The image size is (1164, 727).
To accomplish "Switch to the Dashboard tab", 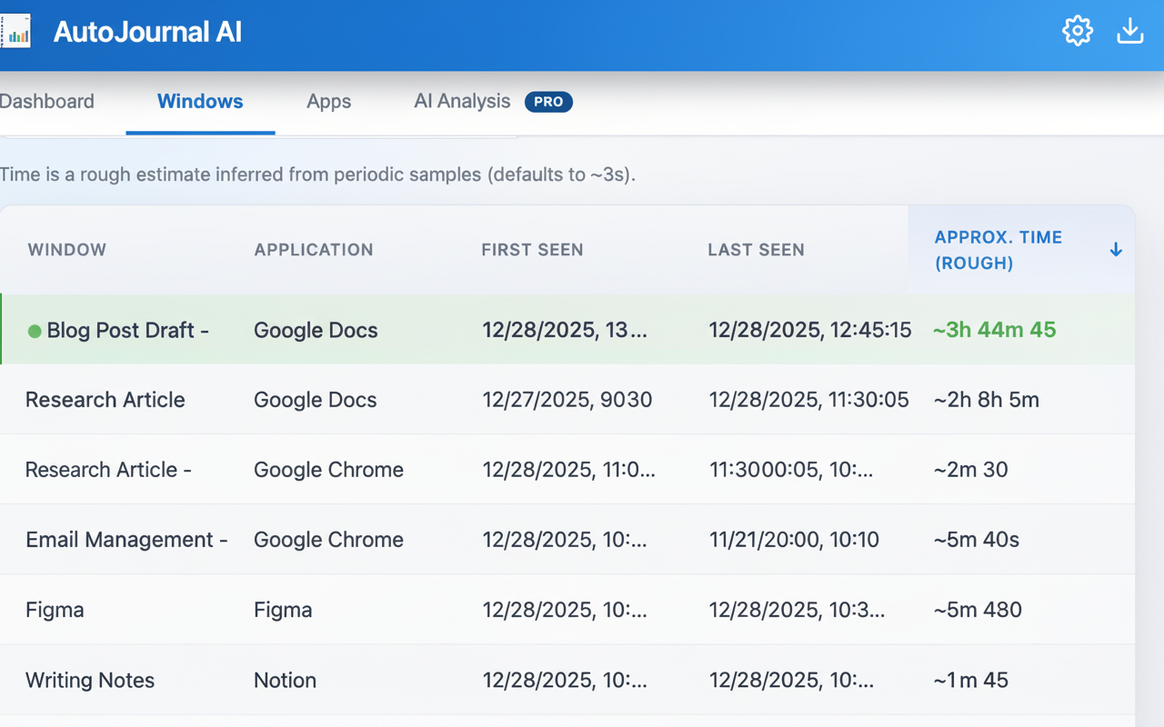I will pos(46,102).
